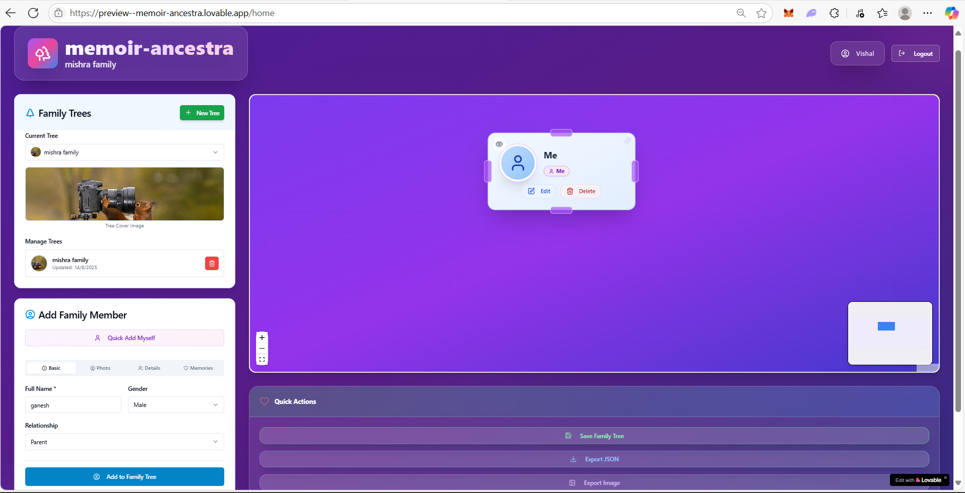The image size is (965, 493).
Task: Open the Gender dropdown showing Male
Action: [176, 405]
